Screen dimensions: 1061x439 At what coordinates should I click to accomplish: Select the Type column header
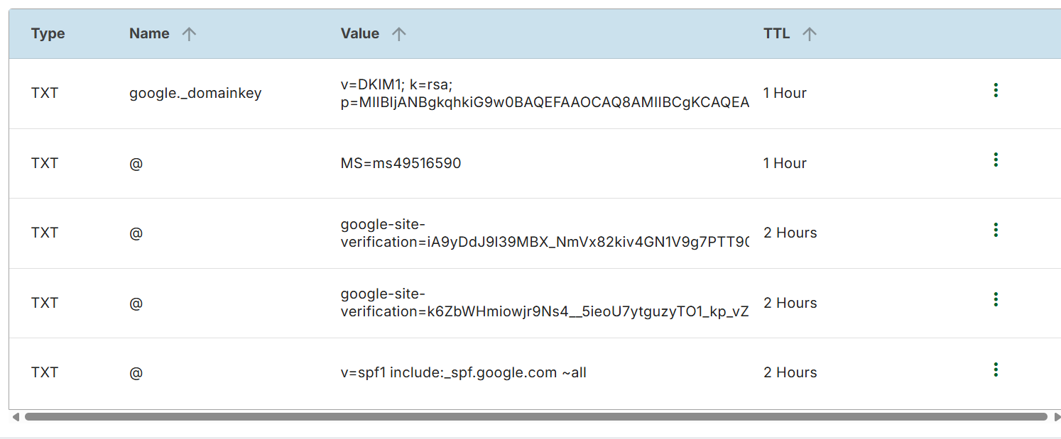(48, 33)
